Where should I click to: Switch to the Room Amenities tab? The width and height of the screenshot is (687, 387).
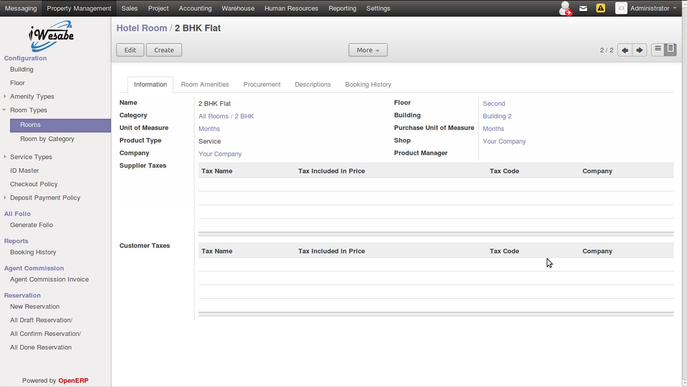point(205,84)
